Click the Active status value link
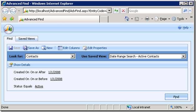196x112 pixels. (39, 86)
